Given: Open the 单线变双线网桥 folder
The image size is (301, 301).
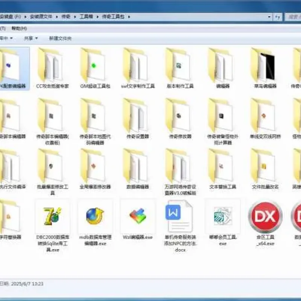Looking at the screenshot, I should (265, 119).
